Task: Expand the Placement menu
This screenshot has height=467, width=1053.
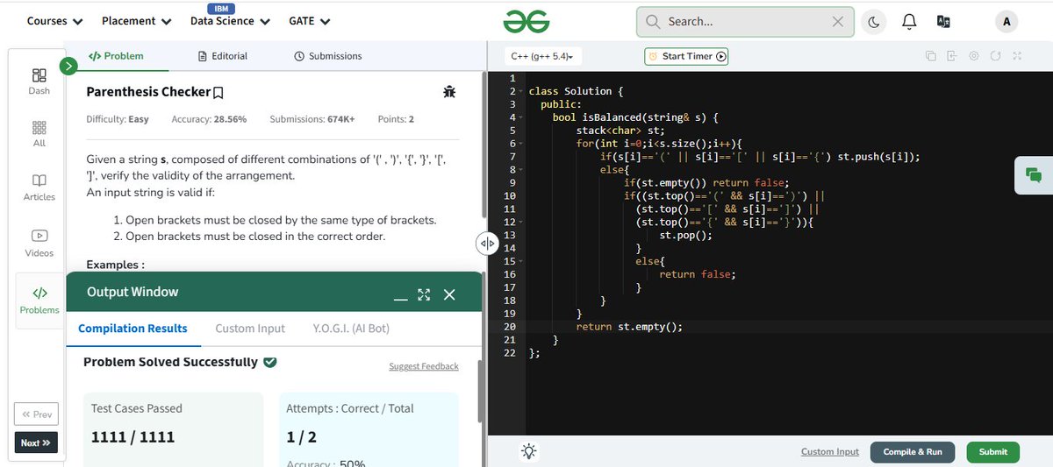Action: click(x=135, y=21)
